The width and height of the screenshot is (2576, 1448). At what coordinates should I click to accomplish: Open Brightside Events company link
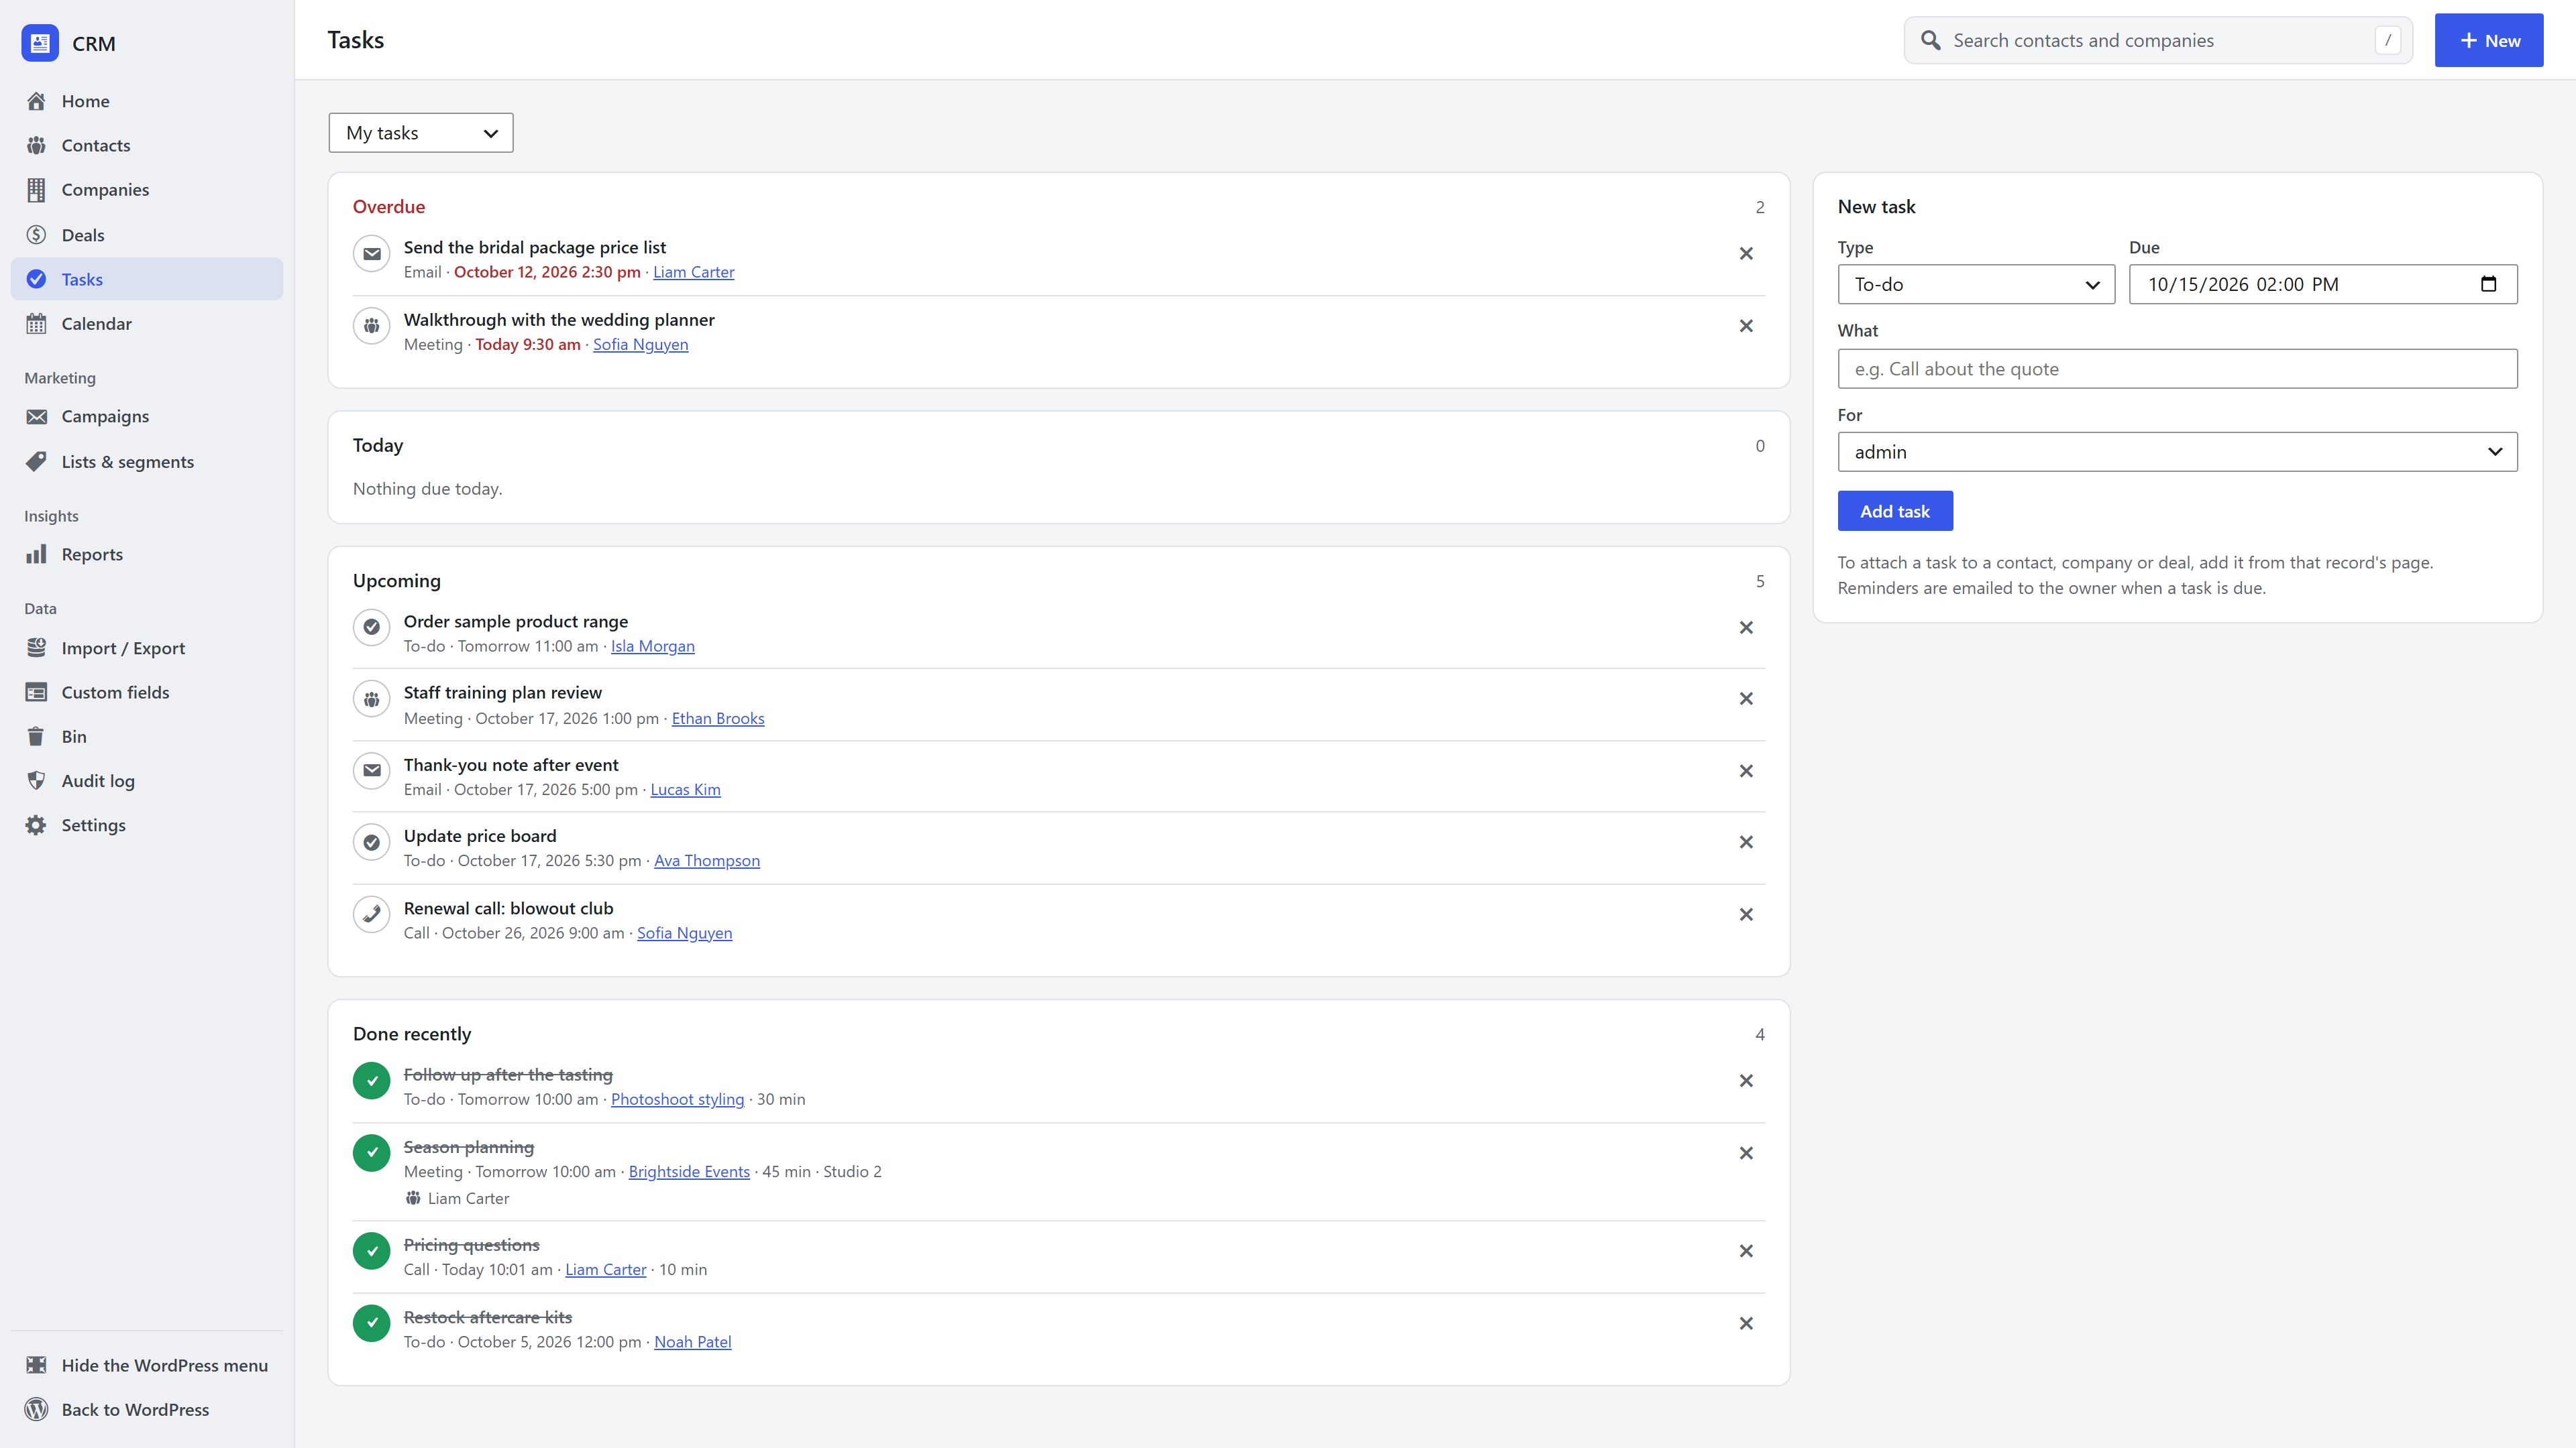click(689, 1172)
